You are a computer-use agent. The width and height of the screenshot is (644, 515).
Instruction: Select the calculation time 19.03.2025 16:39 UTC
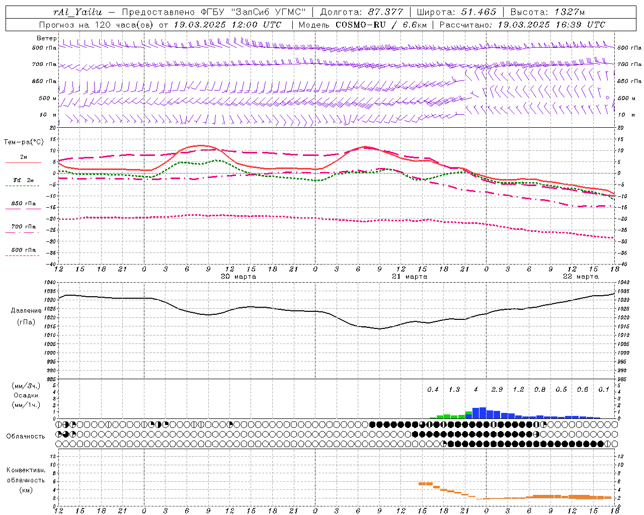click(551, 25)
